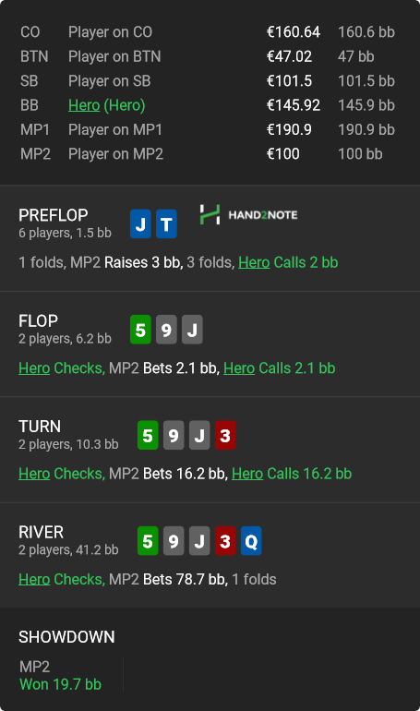The height and width of the screenshot is (711, 420).
Task: Click MP2 Won 19.7 bb result
Action: coord(60,675)
